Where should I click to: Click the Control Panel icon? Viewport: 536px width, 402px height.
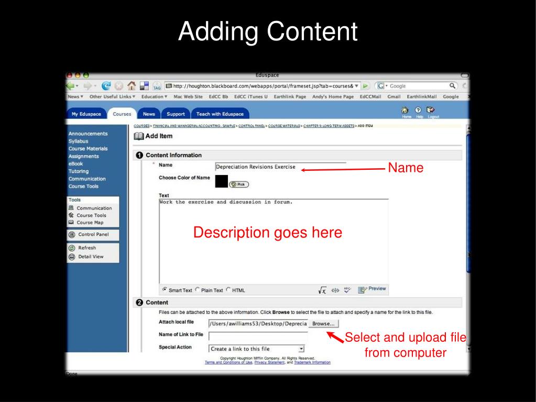(72, 234)
